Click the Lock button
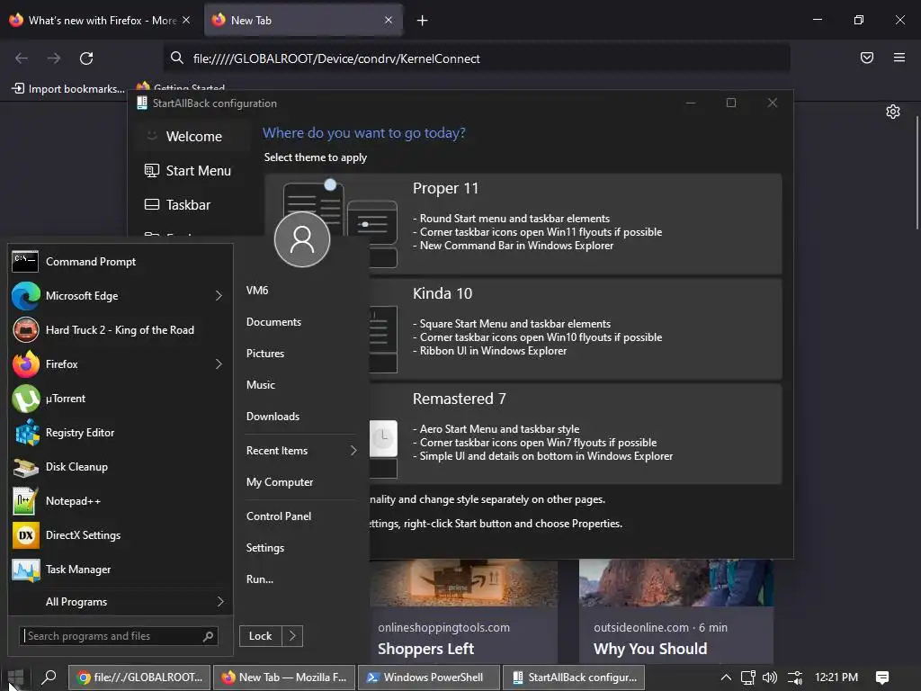The height and width of the screenshot is (691, 921). tap(261, 636)
